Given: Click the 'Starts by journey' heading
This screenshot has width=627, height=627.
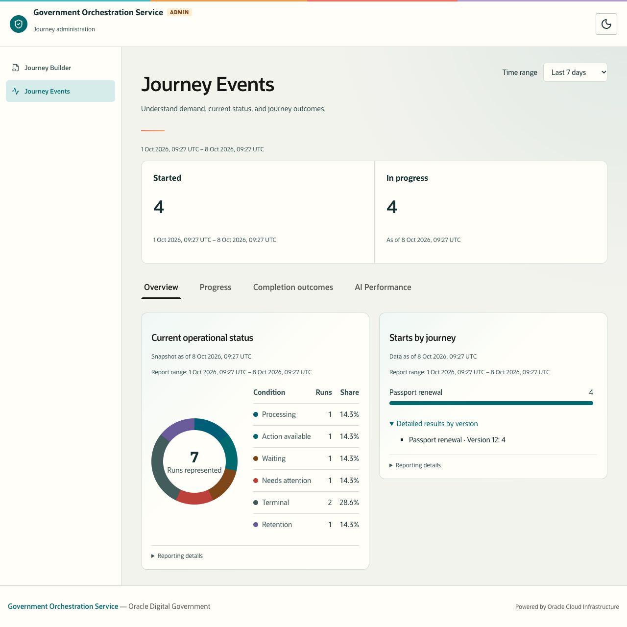Looking at the screenshot, I should pyautogui.click(x=422, y=338).
